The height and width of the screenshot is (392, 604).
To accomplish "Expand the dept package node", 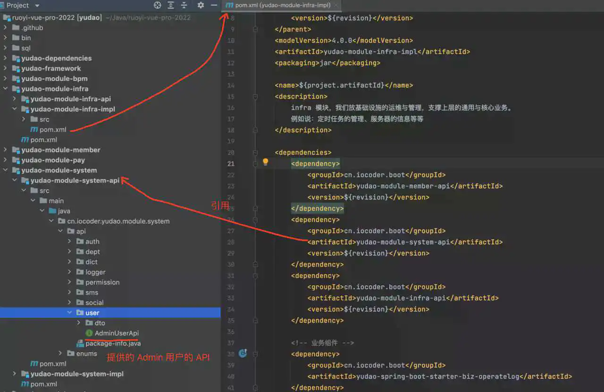I will [x=70, y=252].
